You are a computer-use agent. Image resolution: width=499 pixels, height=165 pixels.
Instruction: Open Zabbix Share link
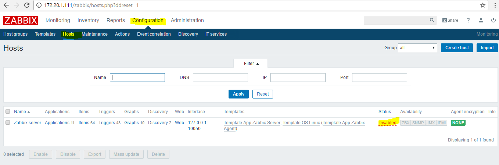pos(450,20)
